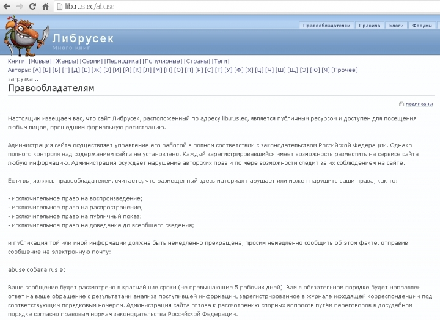This screenshot has width=440, height=320.
Task: Select authors letter Ю
Action: point(315,70)
